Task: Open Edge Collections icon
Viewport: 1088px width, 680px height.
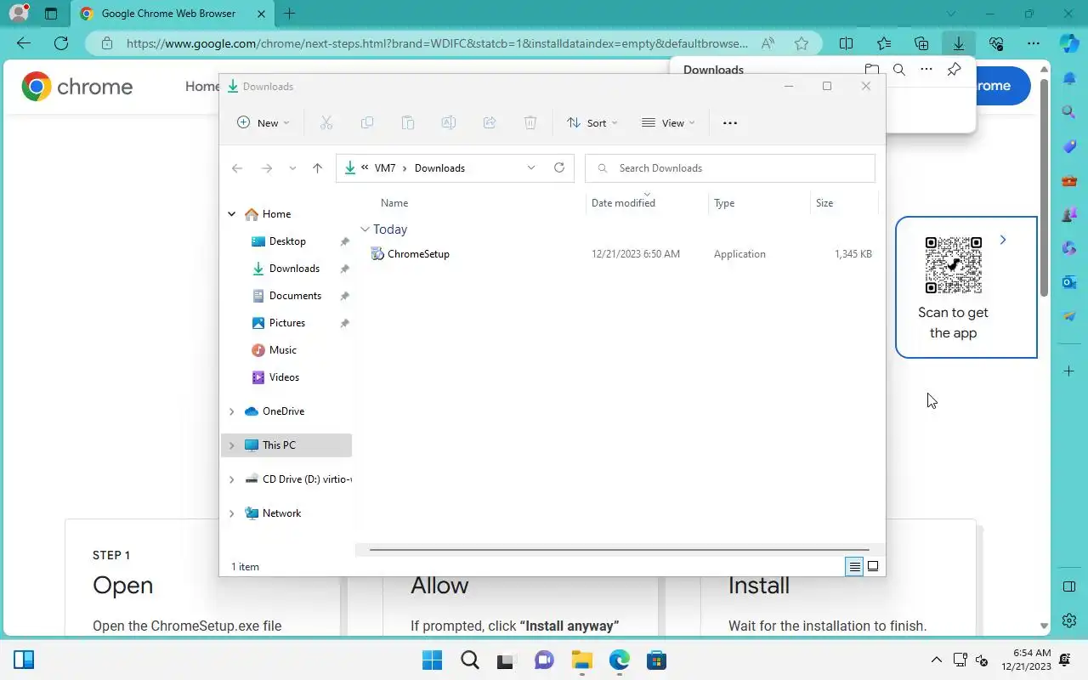Action: point(921,43)
